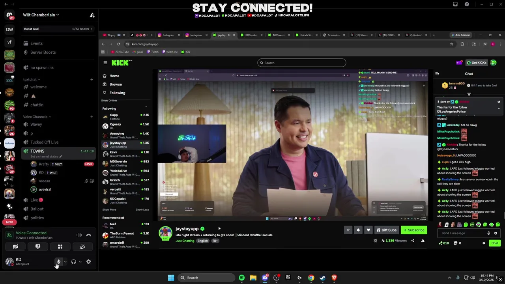Open the Boost Goal progress bar
This screenshot has height=284, width=505.
tap(58, 29)
